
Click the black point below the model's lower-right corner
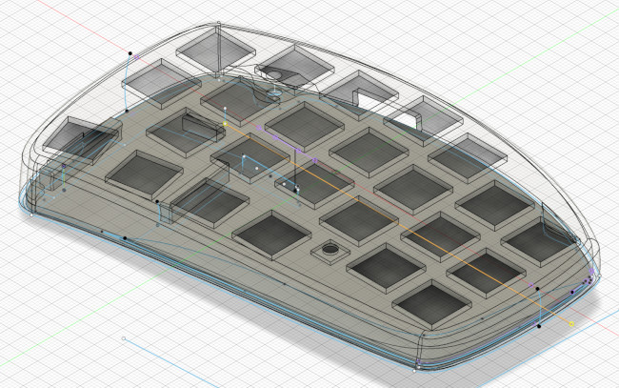tap(539, 327)
